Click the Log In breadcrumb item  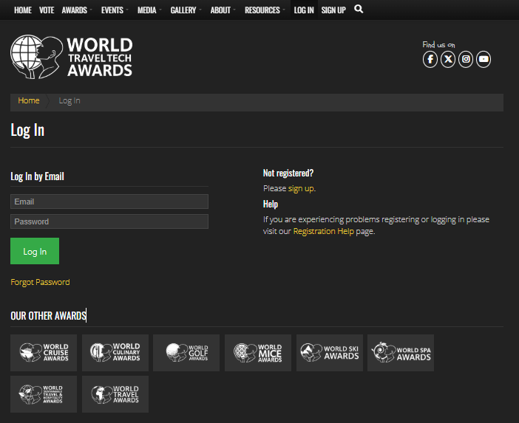69,101
